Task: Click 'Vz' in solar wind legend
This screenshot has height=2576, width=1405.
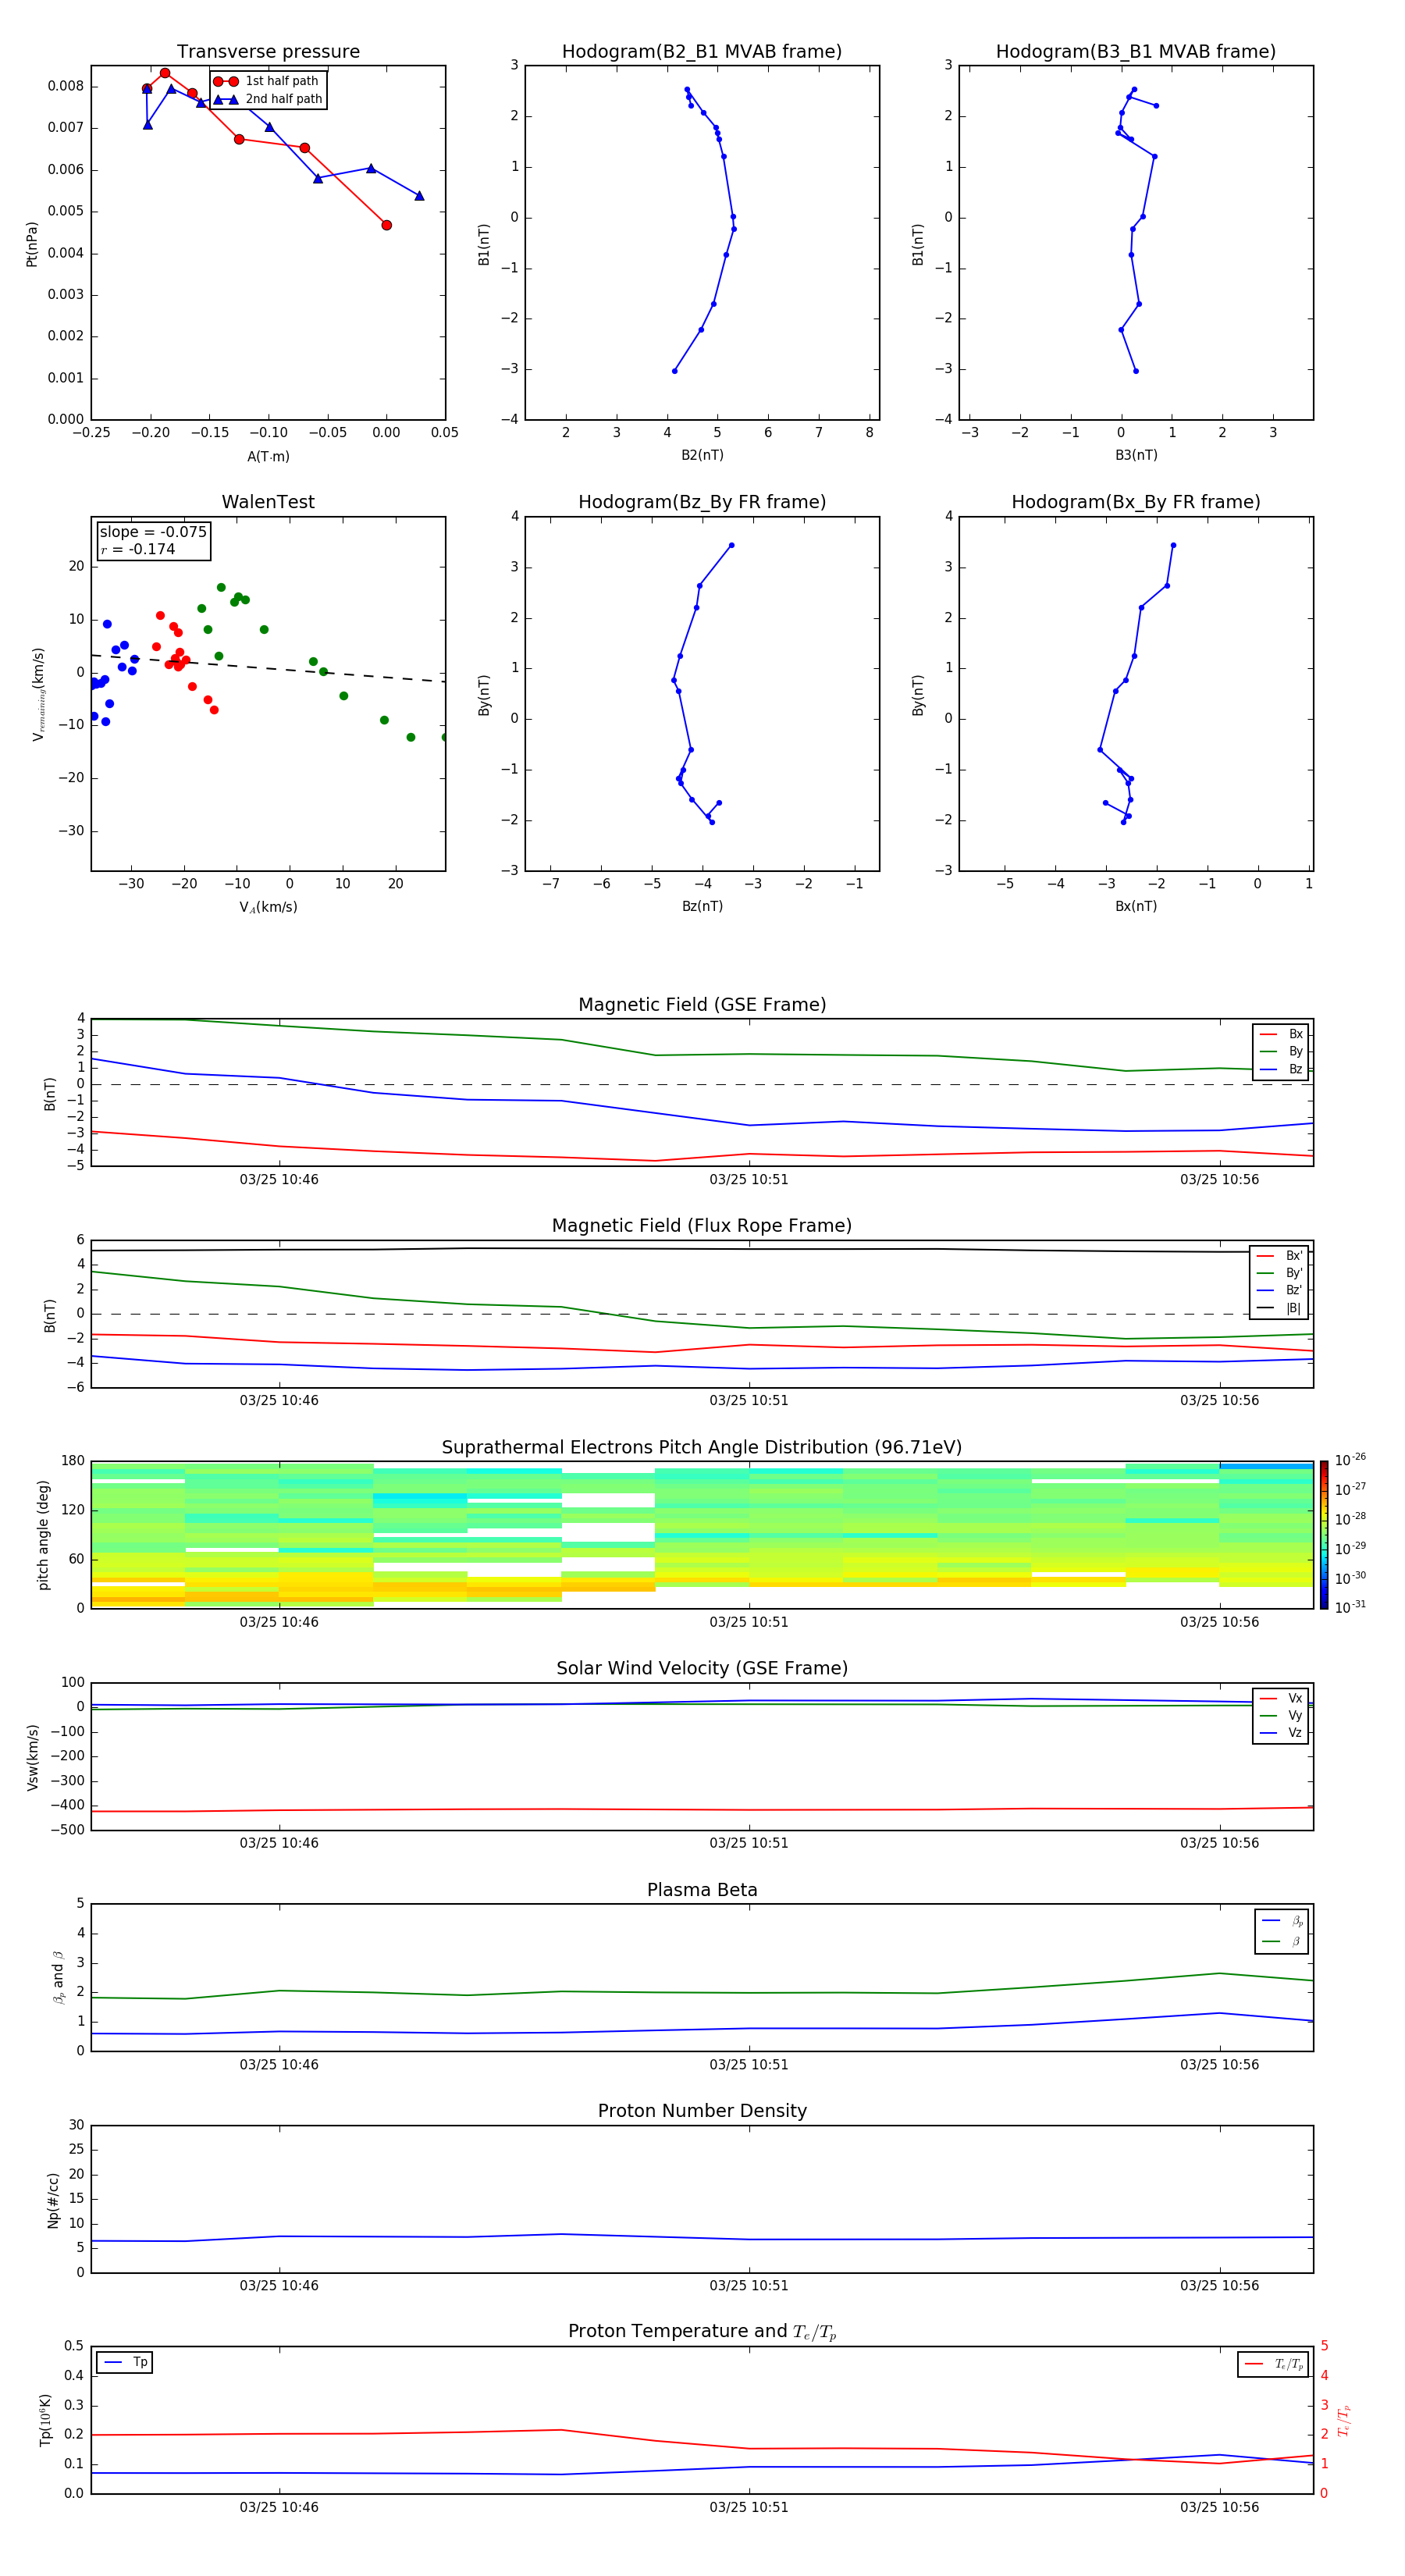Action: (1282, 1733)
